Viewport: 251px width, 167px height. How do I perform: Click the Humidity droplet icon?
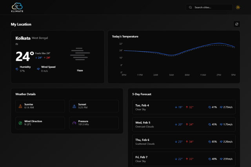17,69
